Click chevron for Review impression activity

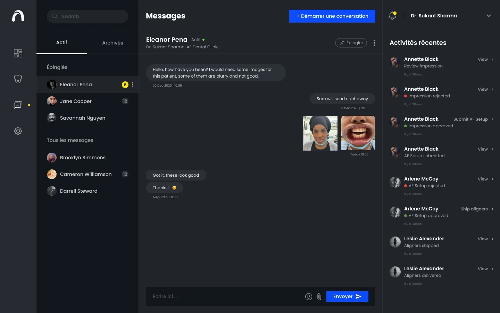492,59
